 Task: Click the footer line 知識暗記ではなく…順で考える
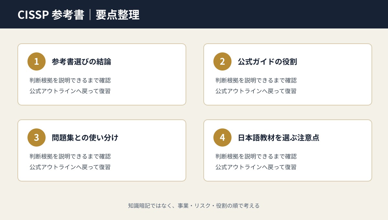point(194,206)
